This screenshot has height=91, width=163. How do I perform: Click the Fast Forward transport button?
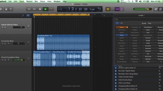[x=34, y=9]
